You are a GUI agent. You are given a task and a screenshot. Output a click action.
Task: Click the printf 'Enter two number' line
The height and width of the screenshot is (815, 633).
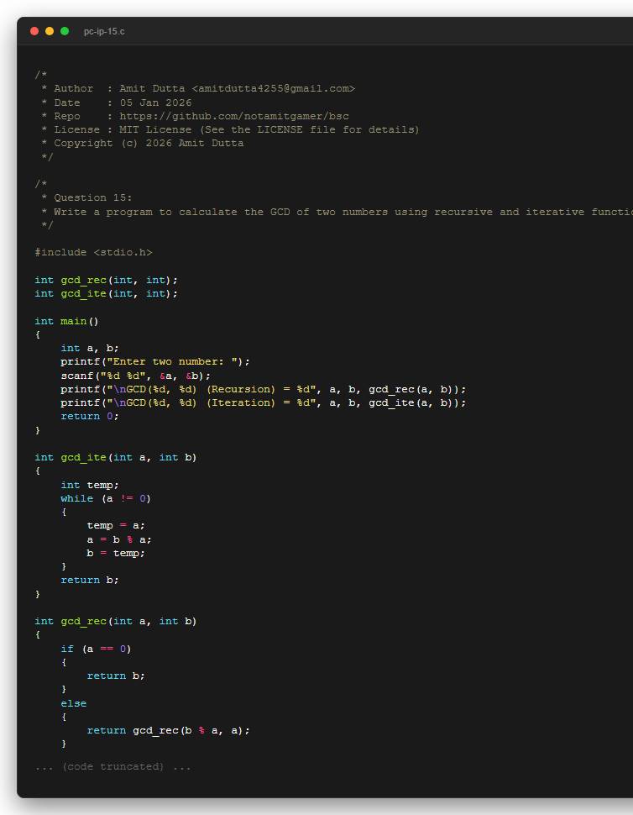point(155,362)
